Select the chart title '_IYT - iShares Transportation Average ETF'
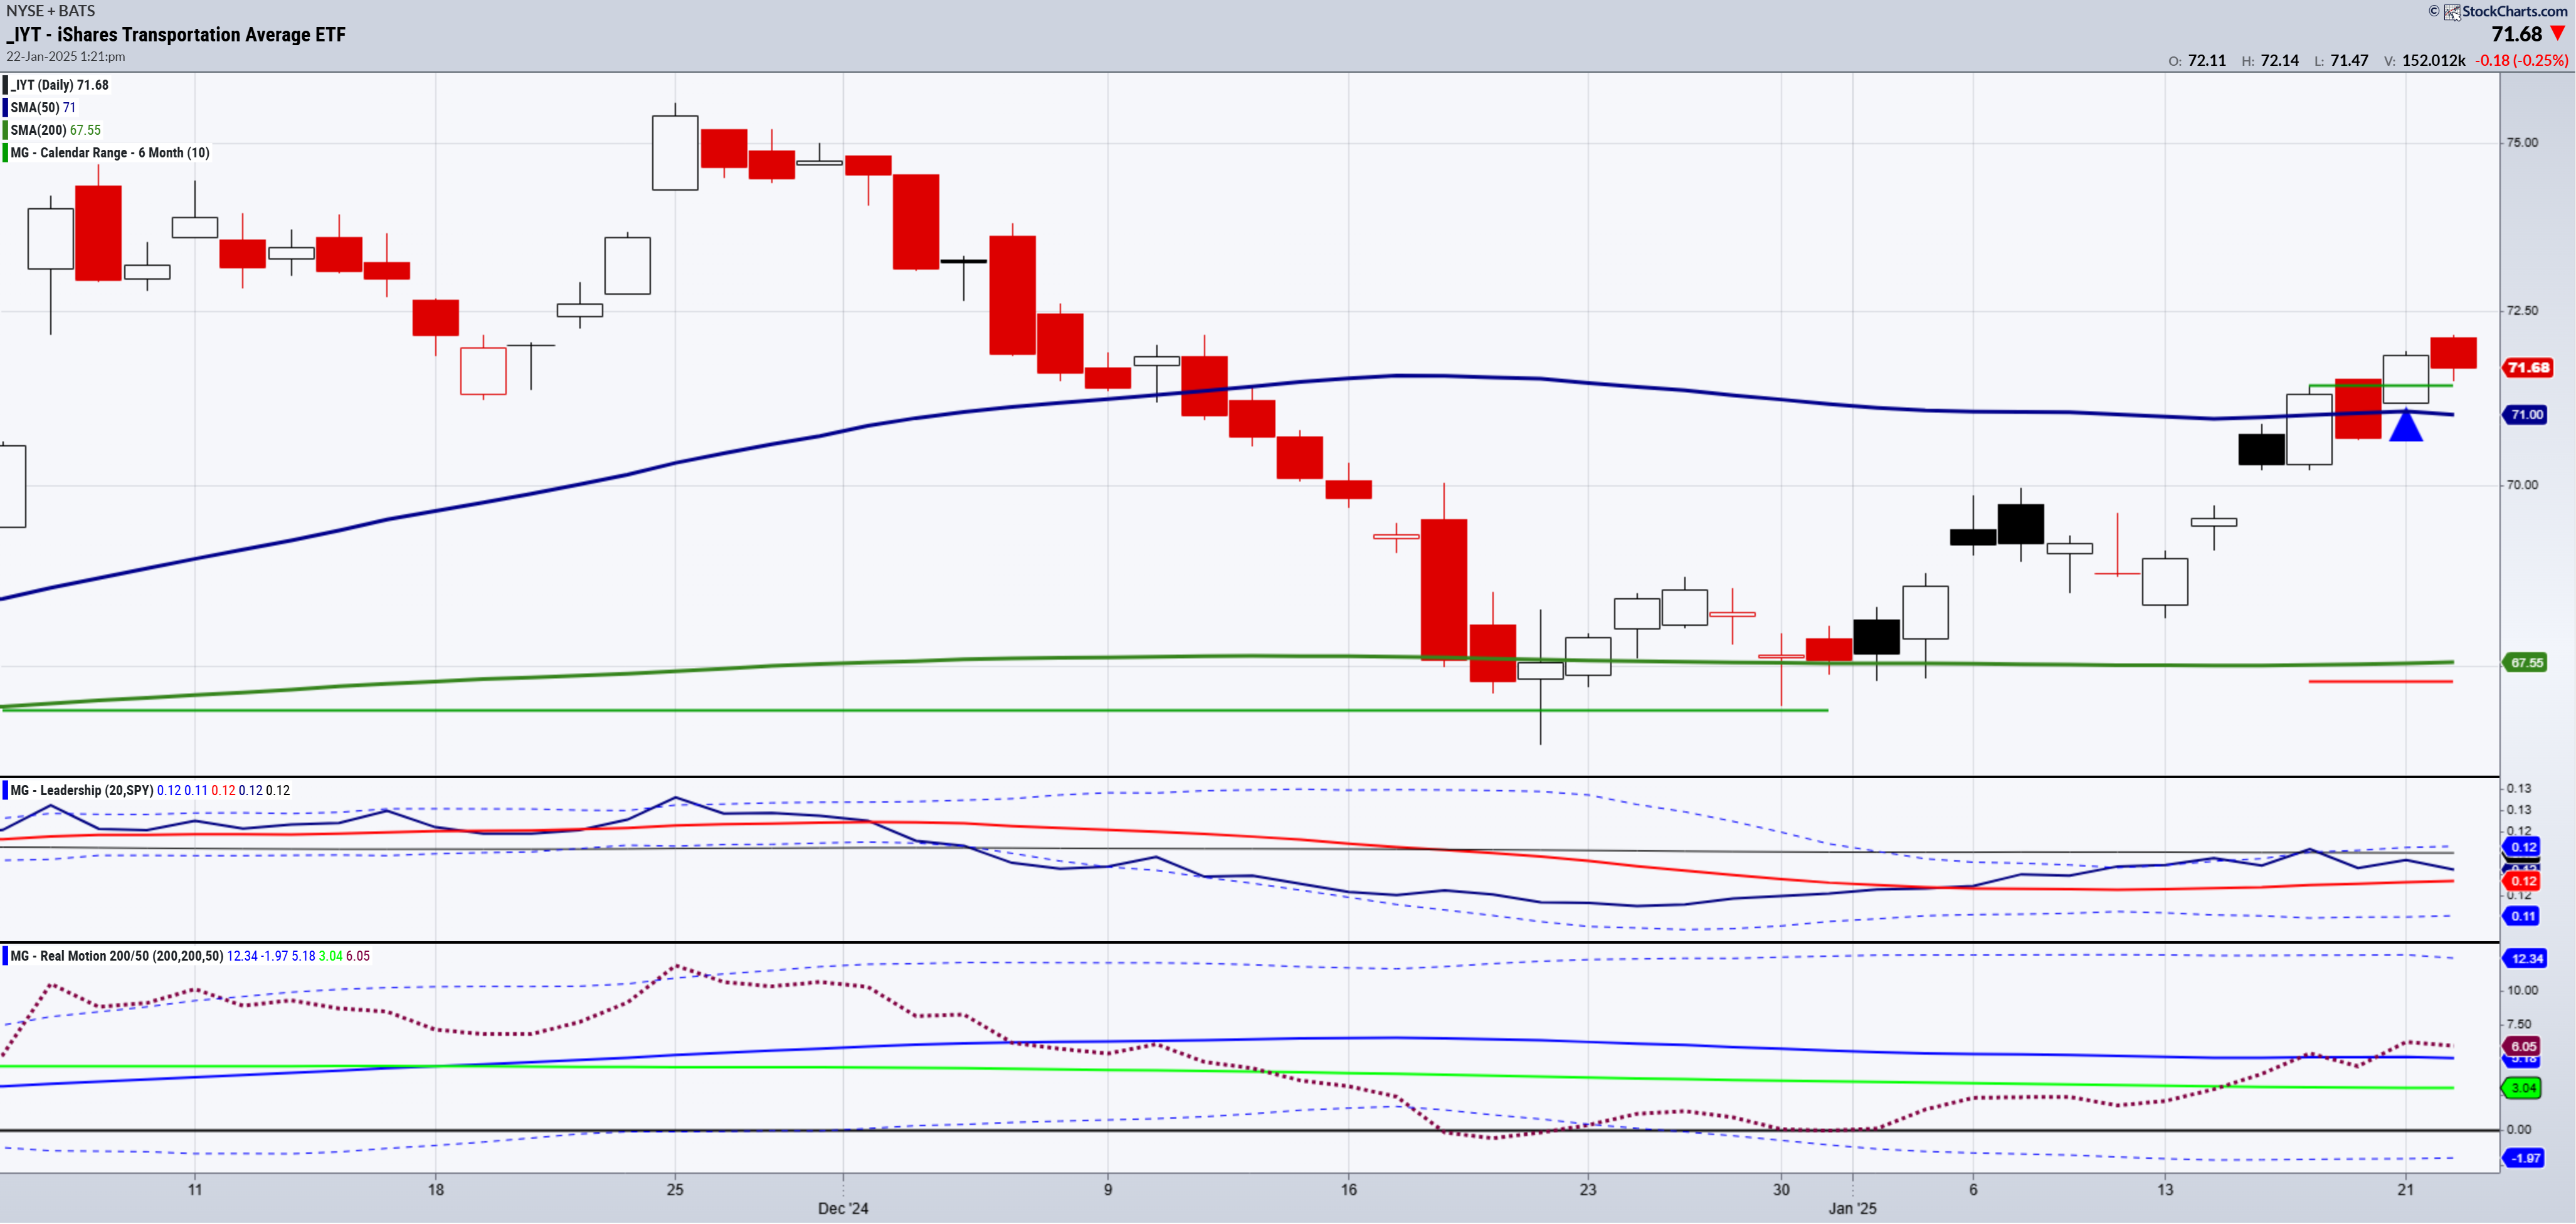Viewport: 2576px width, 1224px height. (x=176, y=35)
